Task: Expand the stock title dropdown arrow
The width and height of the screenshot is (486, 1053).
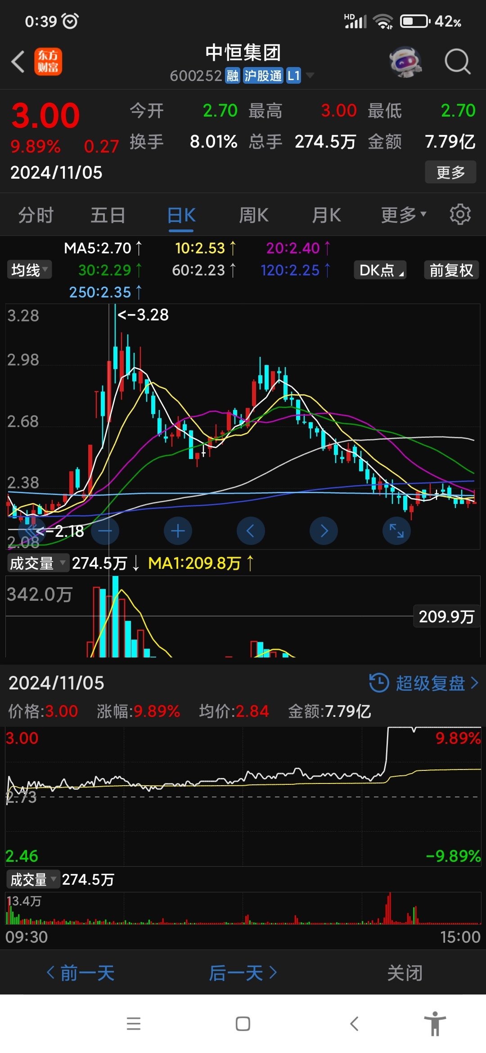Action: [310, 76]
